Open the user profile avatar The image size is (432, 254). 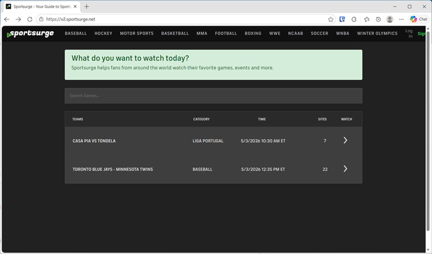[x=389, y=19]
